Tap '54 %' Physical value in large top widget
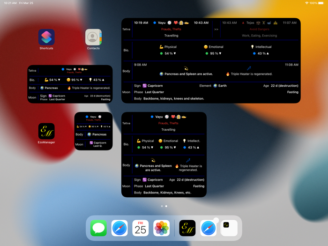Image resolution: width=328 pixels, height=246 pixels. [168, 53]
